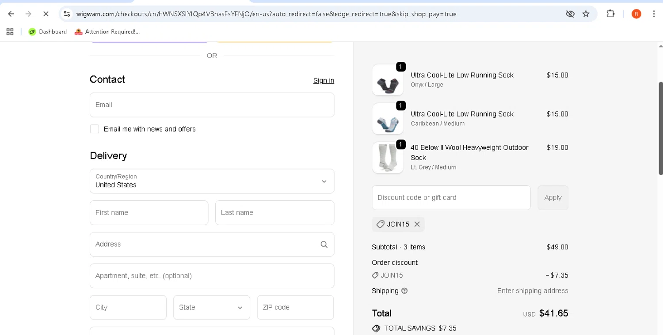Click the Last name field
This screenshot has width=663, height=335.
pos(274,213)
